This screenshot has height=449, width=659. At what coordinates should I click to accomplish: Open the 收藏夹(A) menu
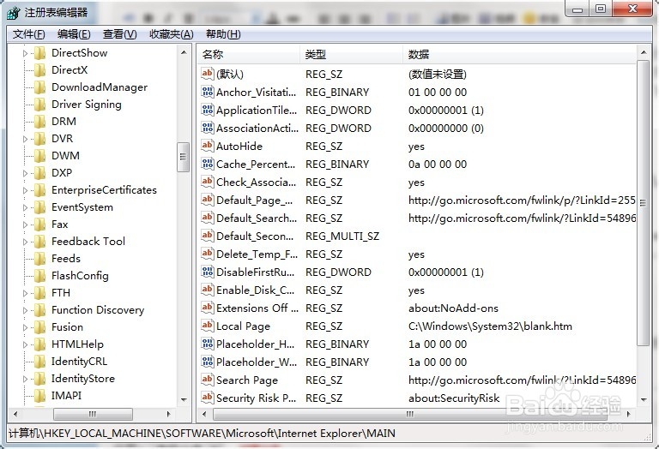pos(172,34)
